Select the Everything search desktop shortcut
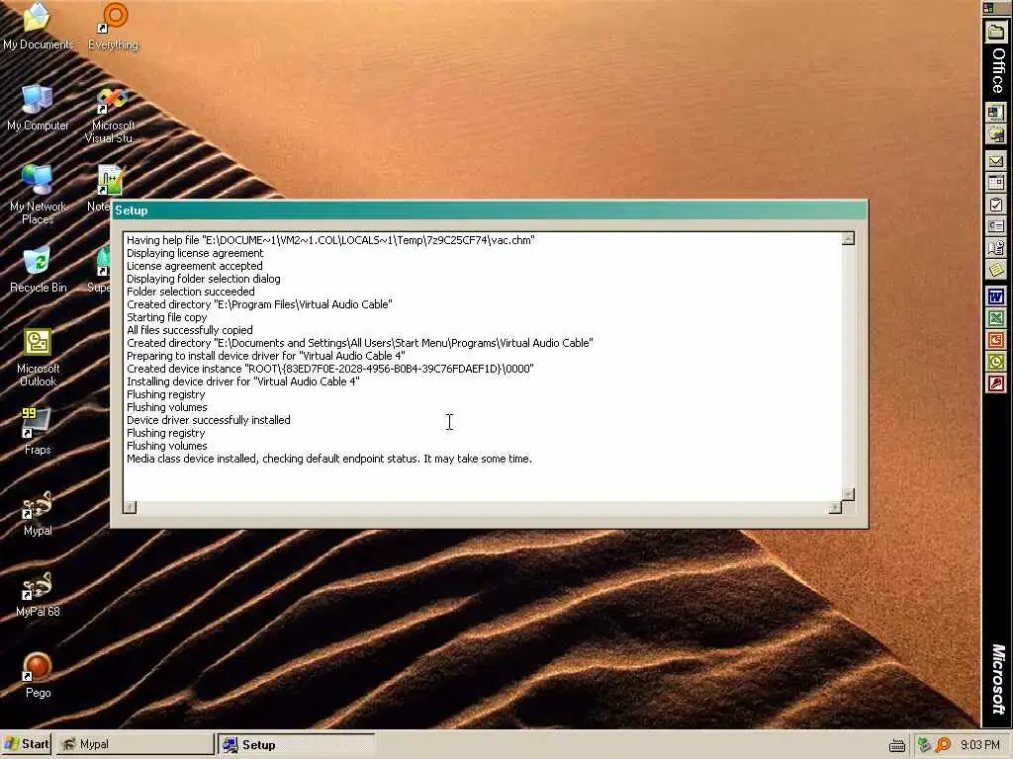The height and width of the screenshot is (759, 1013). coord(113,26)
